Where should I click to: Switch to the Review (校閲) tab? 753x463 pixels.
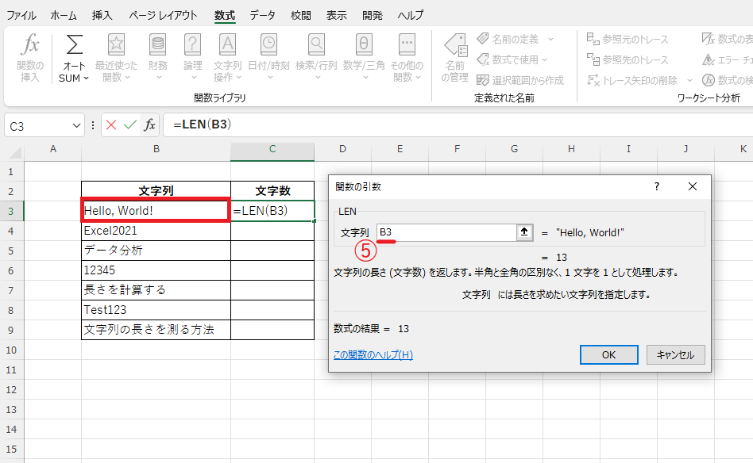(301, 15)
